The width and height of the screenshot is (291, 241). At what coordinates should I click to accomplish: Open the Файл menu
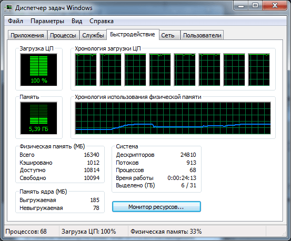(15, 21)
